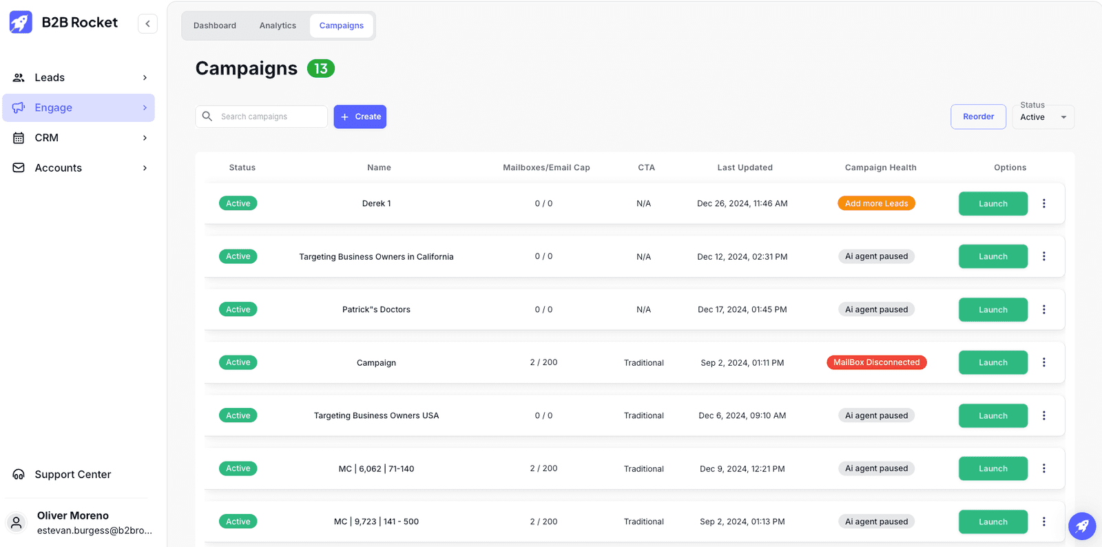Screen dimensions: 1102x547
Task: Open the Status Active dropdown
Action: 1043,117
